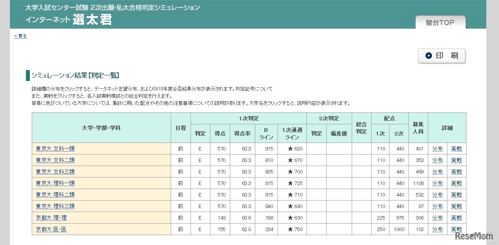499x245 pixels.
Task: Open 実戦 link for 東京大 文科三類
Action: point(457,172)
